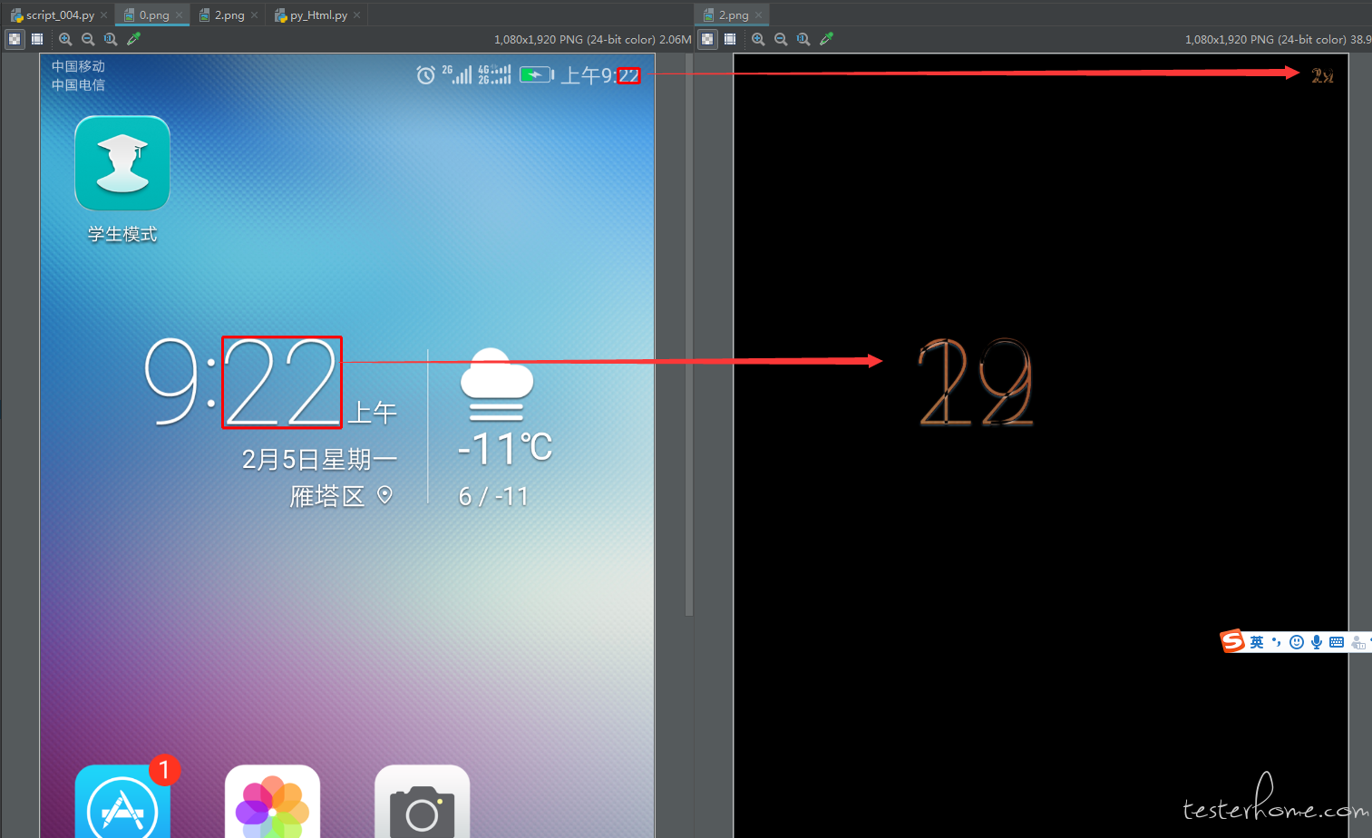Click the left image scrollbar thumb
1372x838 pixels.
[x=689, y=335]
